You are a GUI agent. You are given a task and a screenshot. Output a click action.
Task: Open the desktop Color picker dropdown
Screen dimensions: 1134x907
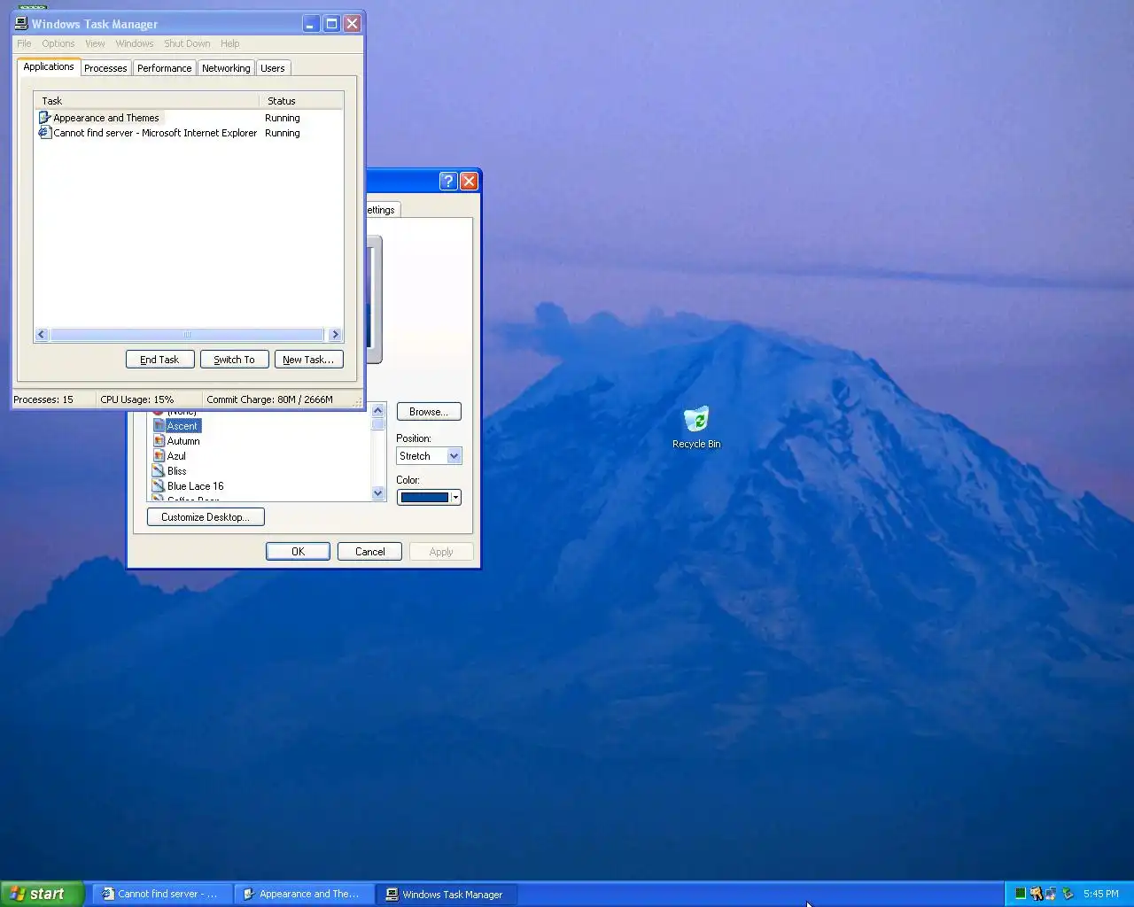(429, 497)
